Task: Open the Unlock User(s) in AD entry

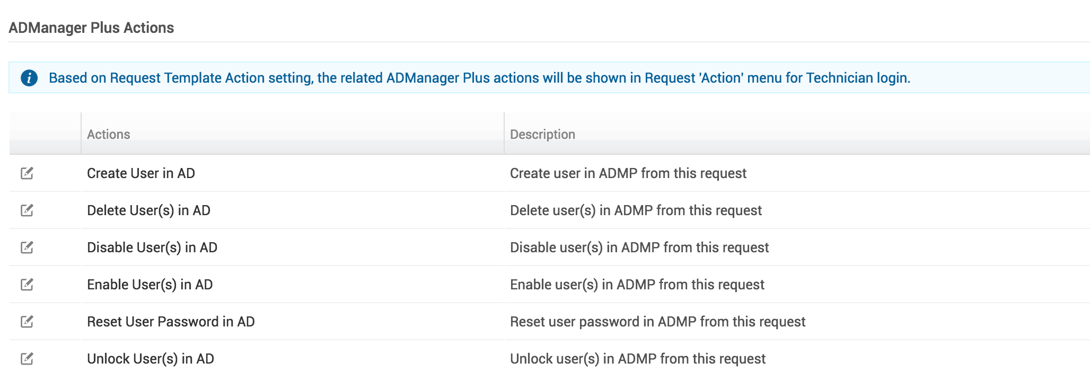Action: tap(151, 359)
